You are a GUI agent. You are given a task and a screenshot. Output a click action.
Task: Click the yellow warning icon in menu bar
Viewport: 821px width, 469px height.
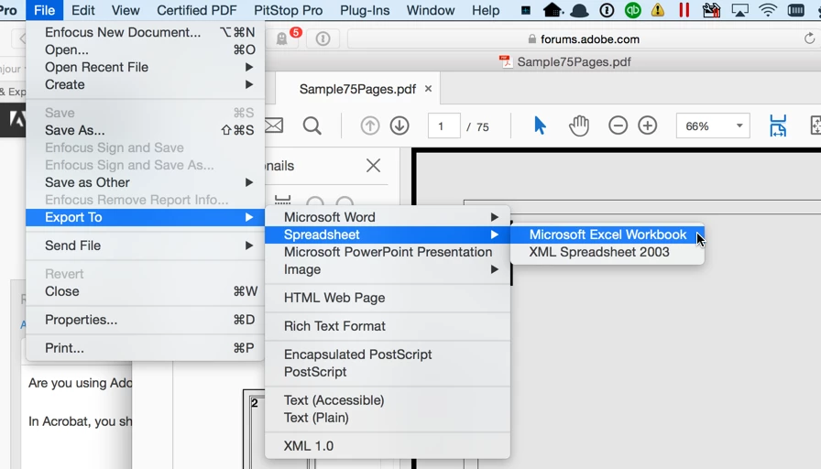click(658, 10)
